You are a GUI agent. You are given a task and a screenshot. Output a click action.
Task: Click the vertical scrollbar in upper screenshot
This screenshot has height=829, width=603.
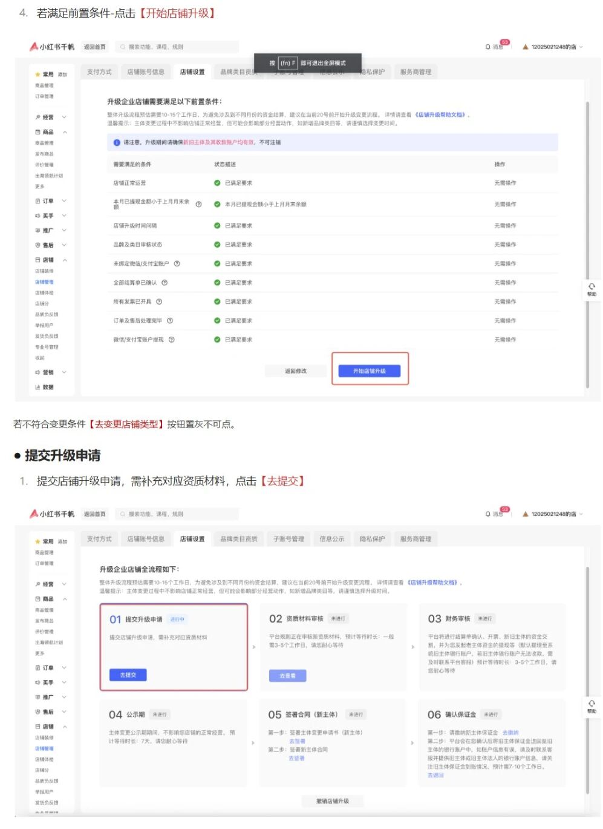pyautogui.click(x=587, y=242)
